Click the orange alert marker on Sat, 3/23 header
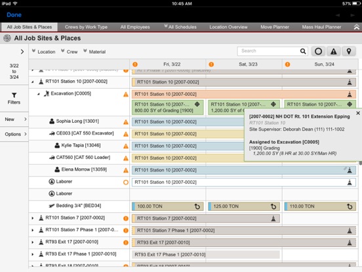Screen dimensions: 362x272 211,64
